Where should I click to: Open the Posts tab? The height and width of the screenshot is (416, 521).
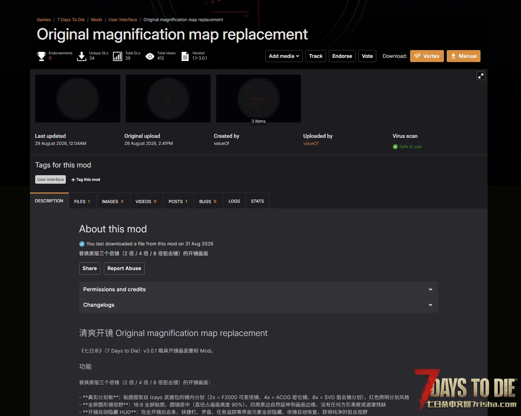point(178,201)
